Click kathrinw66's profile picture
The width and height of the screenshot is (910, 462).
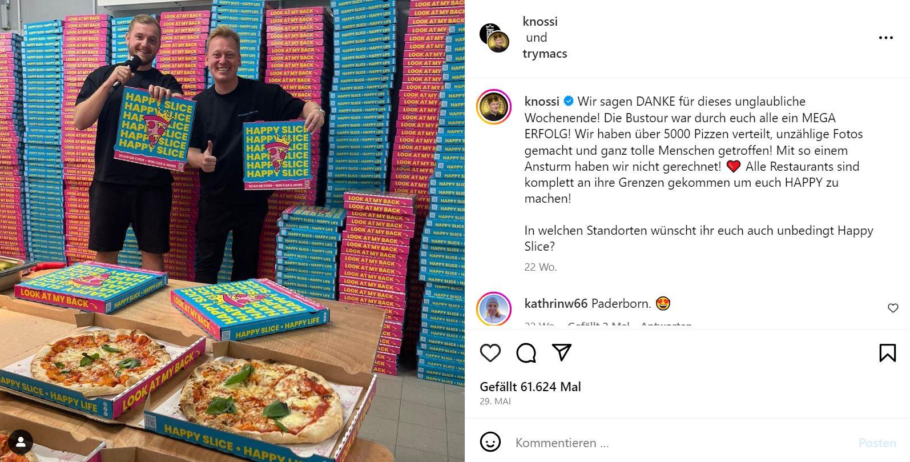496,308
